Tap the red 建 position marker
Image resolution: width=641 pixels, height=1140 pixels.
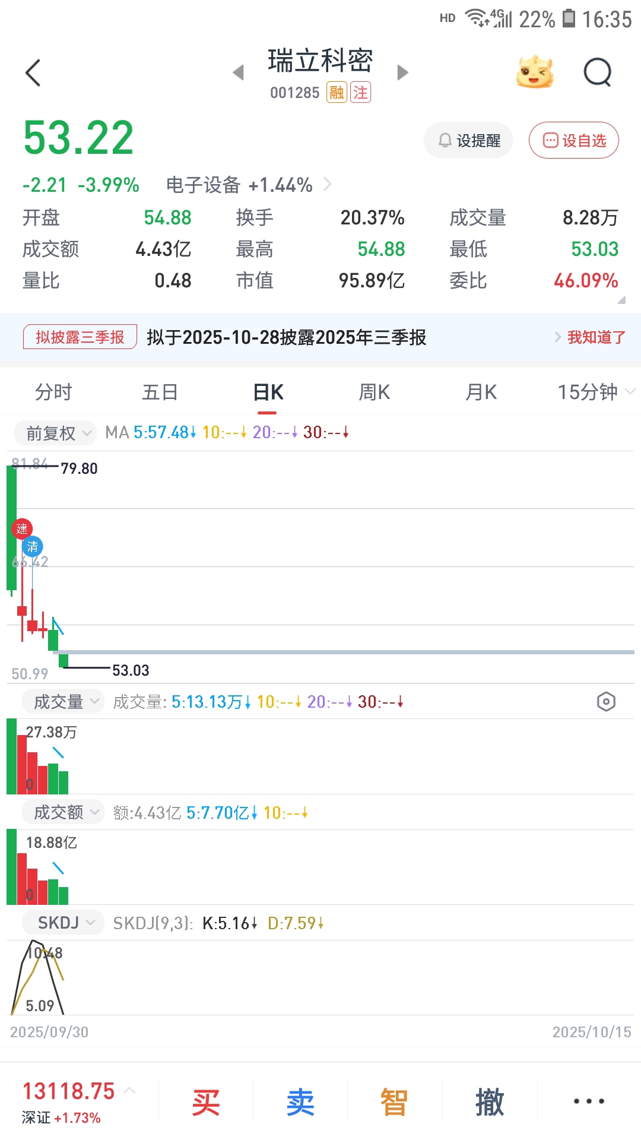click(22, 528)
